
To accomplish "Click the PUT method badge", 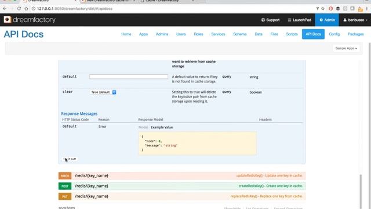I will click(x=65, y=196).
